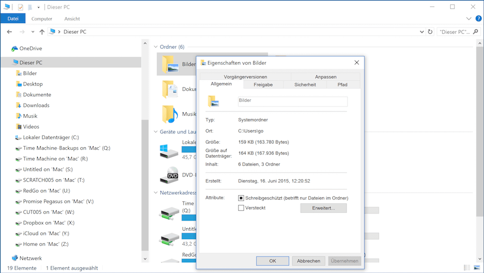Open Desktop folder icon in navigation tree
The width and height of the screenshot is (484, 273).
pyautogui.click(x=18, y=84)
